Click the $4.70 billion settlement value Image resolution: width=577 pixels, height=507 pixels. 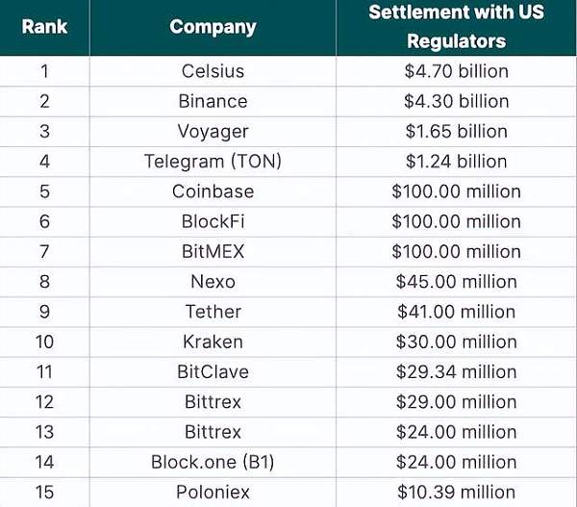456,71
